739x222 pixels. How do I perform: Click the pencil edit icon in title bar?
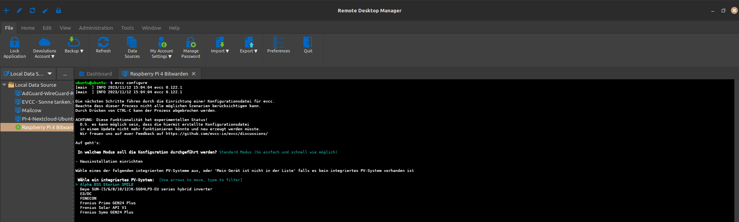(x=19, y=10)
